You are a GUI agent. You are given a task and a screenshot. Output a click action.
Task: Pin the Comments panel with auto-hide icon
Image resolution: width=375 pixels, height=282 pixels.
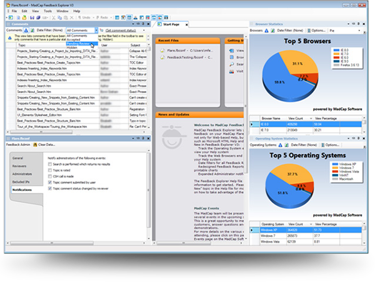[x=143, y=24]
